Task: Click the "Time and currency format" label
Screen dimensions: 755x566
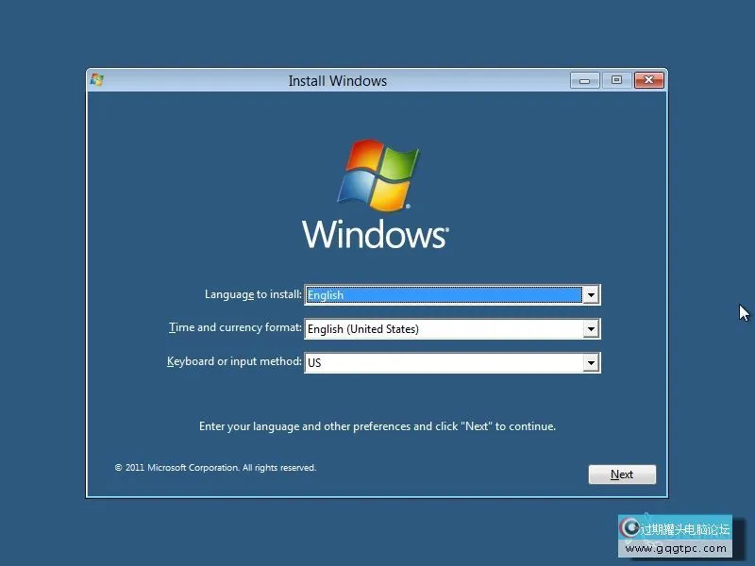Action: click(x=235, y=328)
